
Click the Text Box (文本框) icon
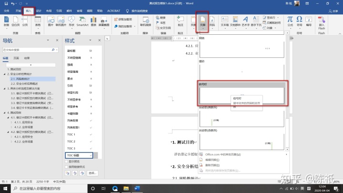click(225, 19)
